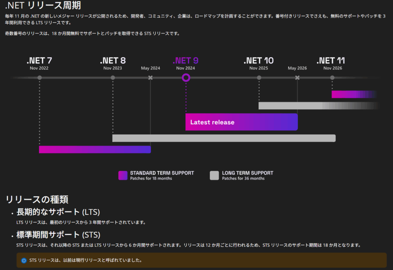Click the Long Term Support gray legend swatch

(x=214, y=175)
